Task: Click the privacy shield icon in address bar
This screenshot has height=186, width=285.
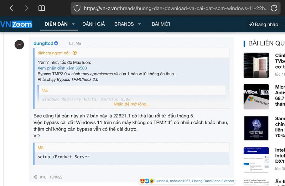Action: point(77,8)
